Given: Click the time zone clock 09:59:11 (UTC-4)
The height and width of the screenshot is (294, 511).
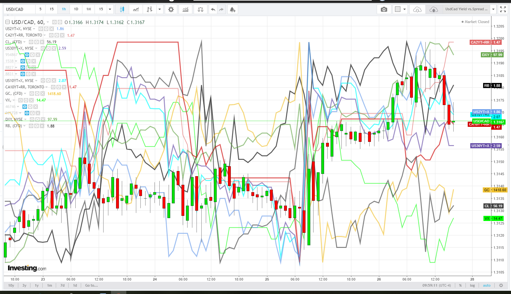Looking at the screenshot, I should (437, 285).
